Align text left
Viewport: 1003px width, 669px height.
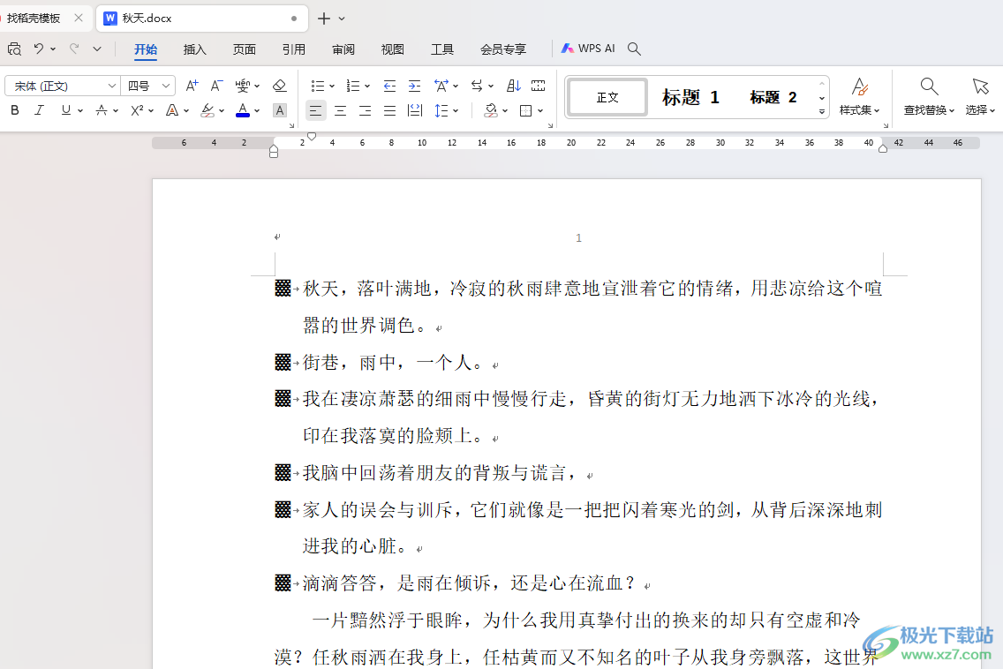[x=315, y=110]
